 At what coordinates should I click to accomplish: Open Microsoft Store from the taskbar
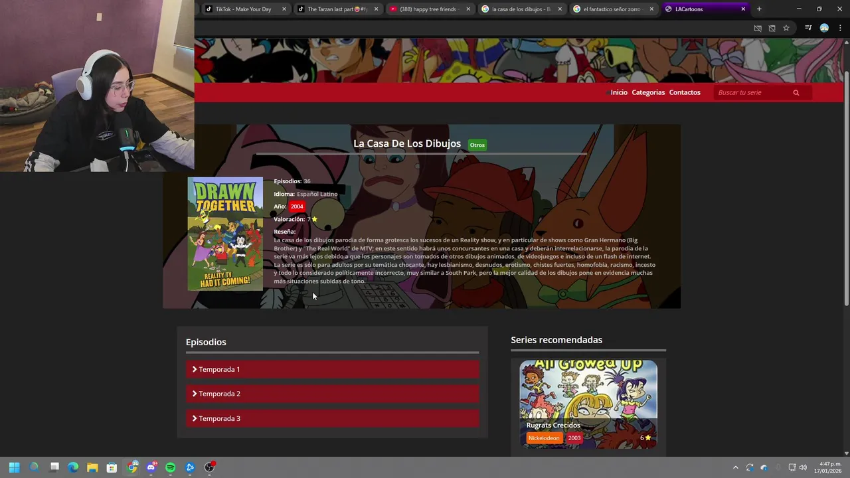tap(112, 467)
